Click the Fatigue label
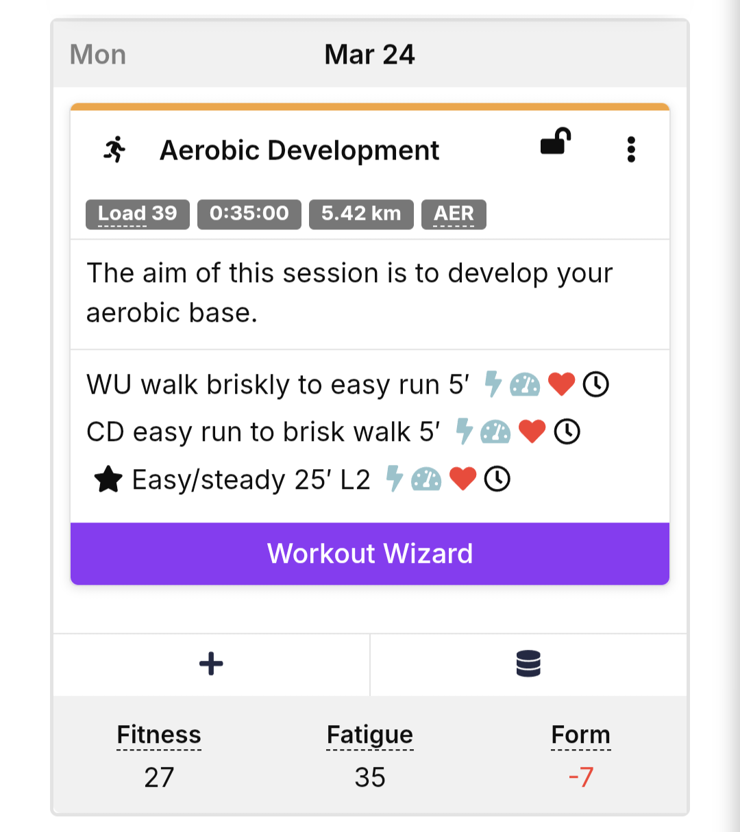Screen dimensions: 740x832 [x=370, y=735]
